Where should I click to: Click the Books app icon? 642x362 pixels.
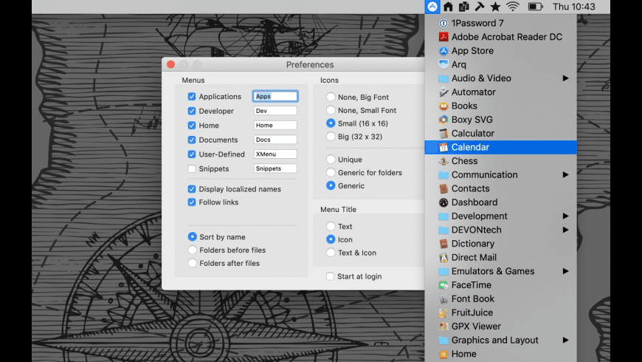[x=443, y=106]
